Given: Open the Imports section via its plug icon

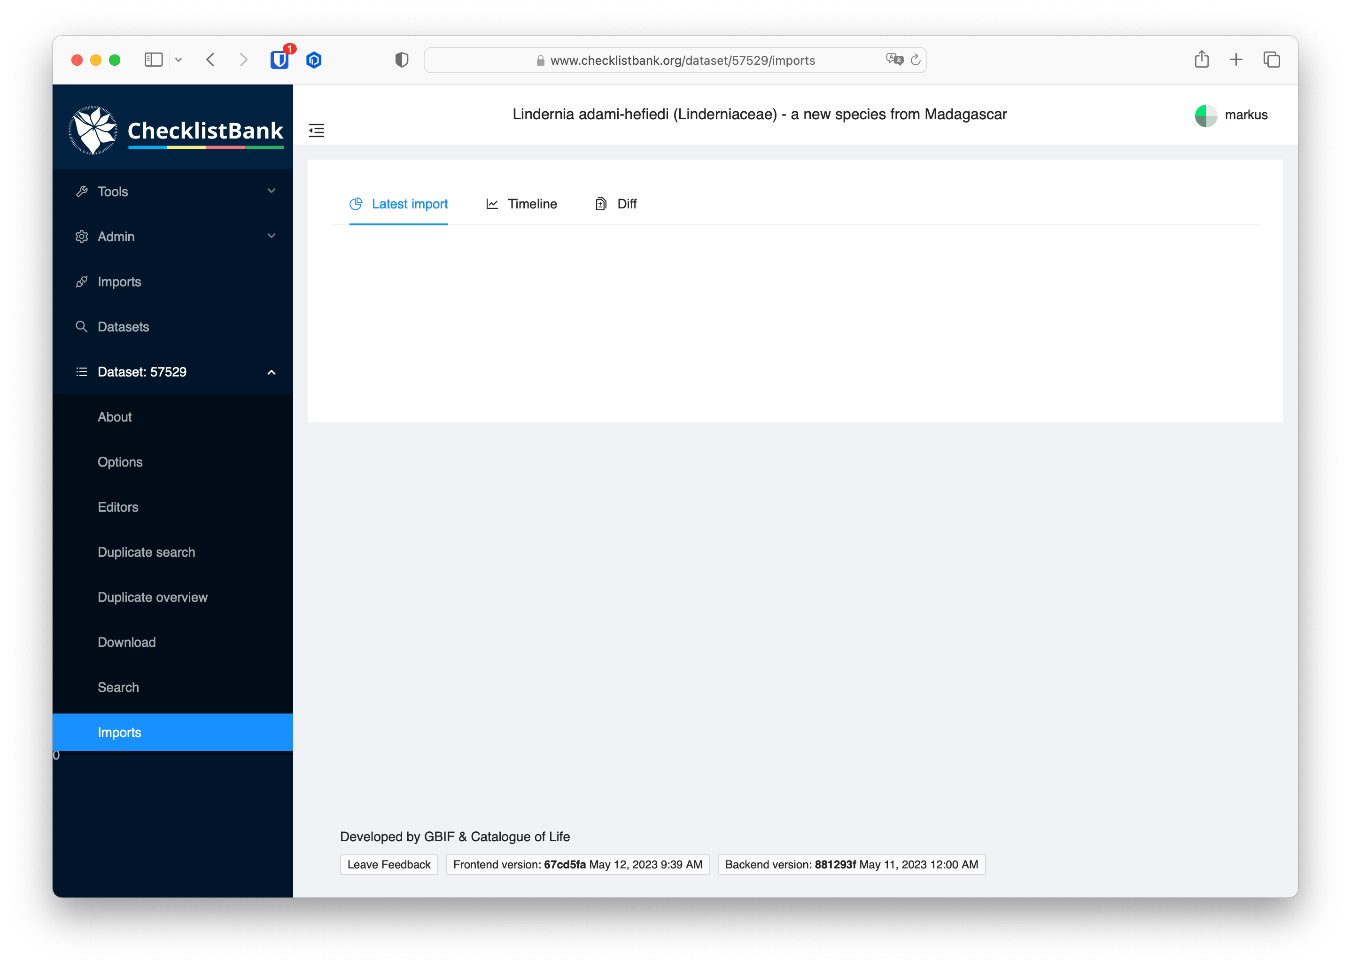Looking at the screenshot, I should coord(82,282).
